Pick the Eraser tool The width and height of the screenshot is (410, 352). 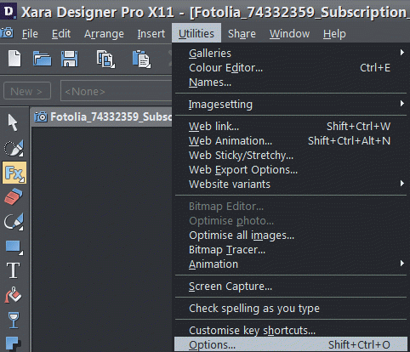14,196
